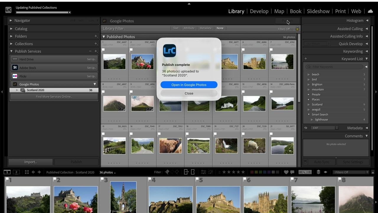Click the heart filter icon in filmstrip bar
The width and height of the screenshot is (378, 213).
(286, 172)
